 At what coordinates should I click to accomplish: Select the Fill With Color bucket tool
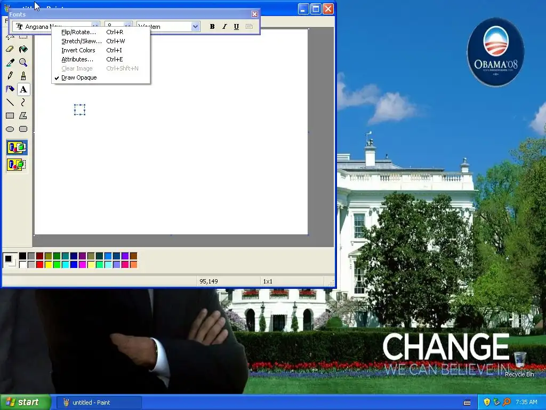[23, 49]
